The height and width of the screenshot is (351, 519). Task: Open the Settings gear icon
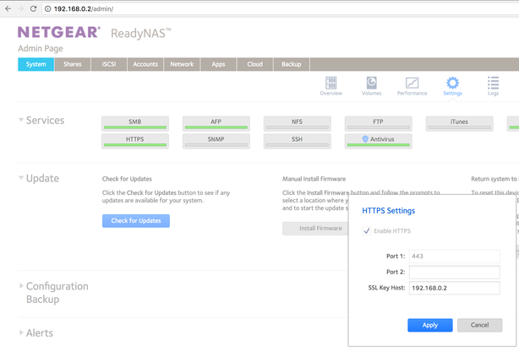coord(452,85)
